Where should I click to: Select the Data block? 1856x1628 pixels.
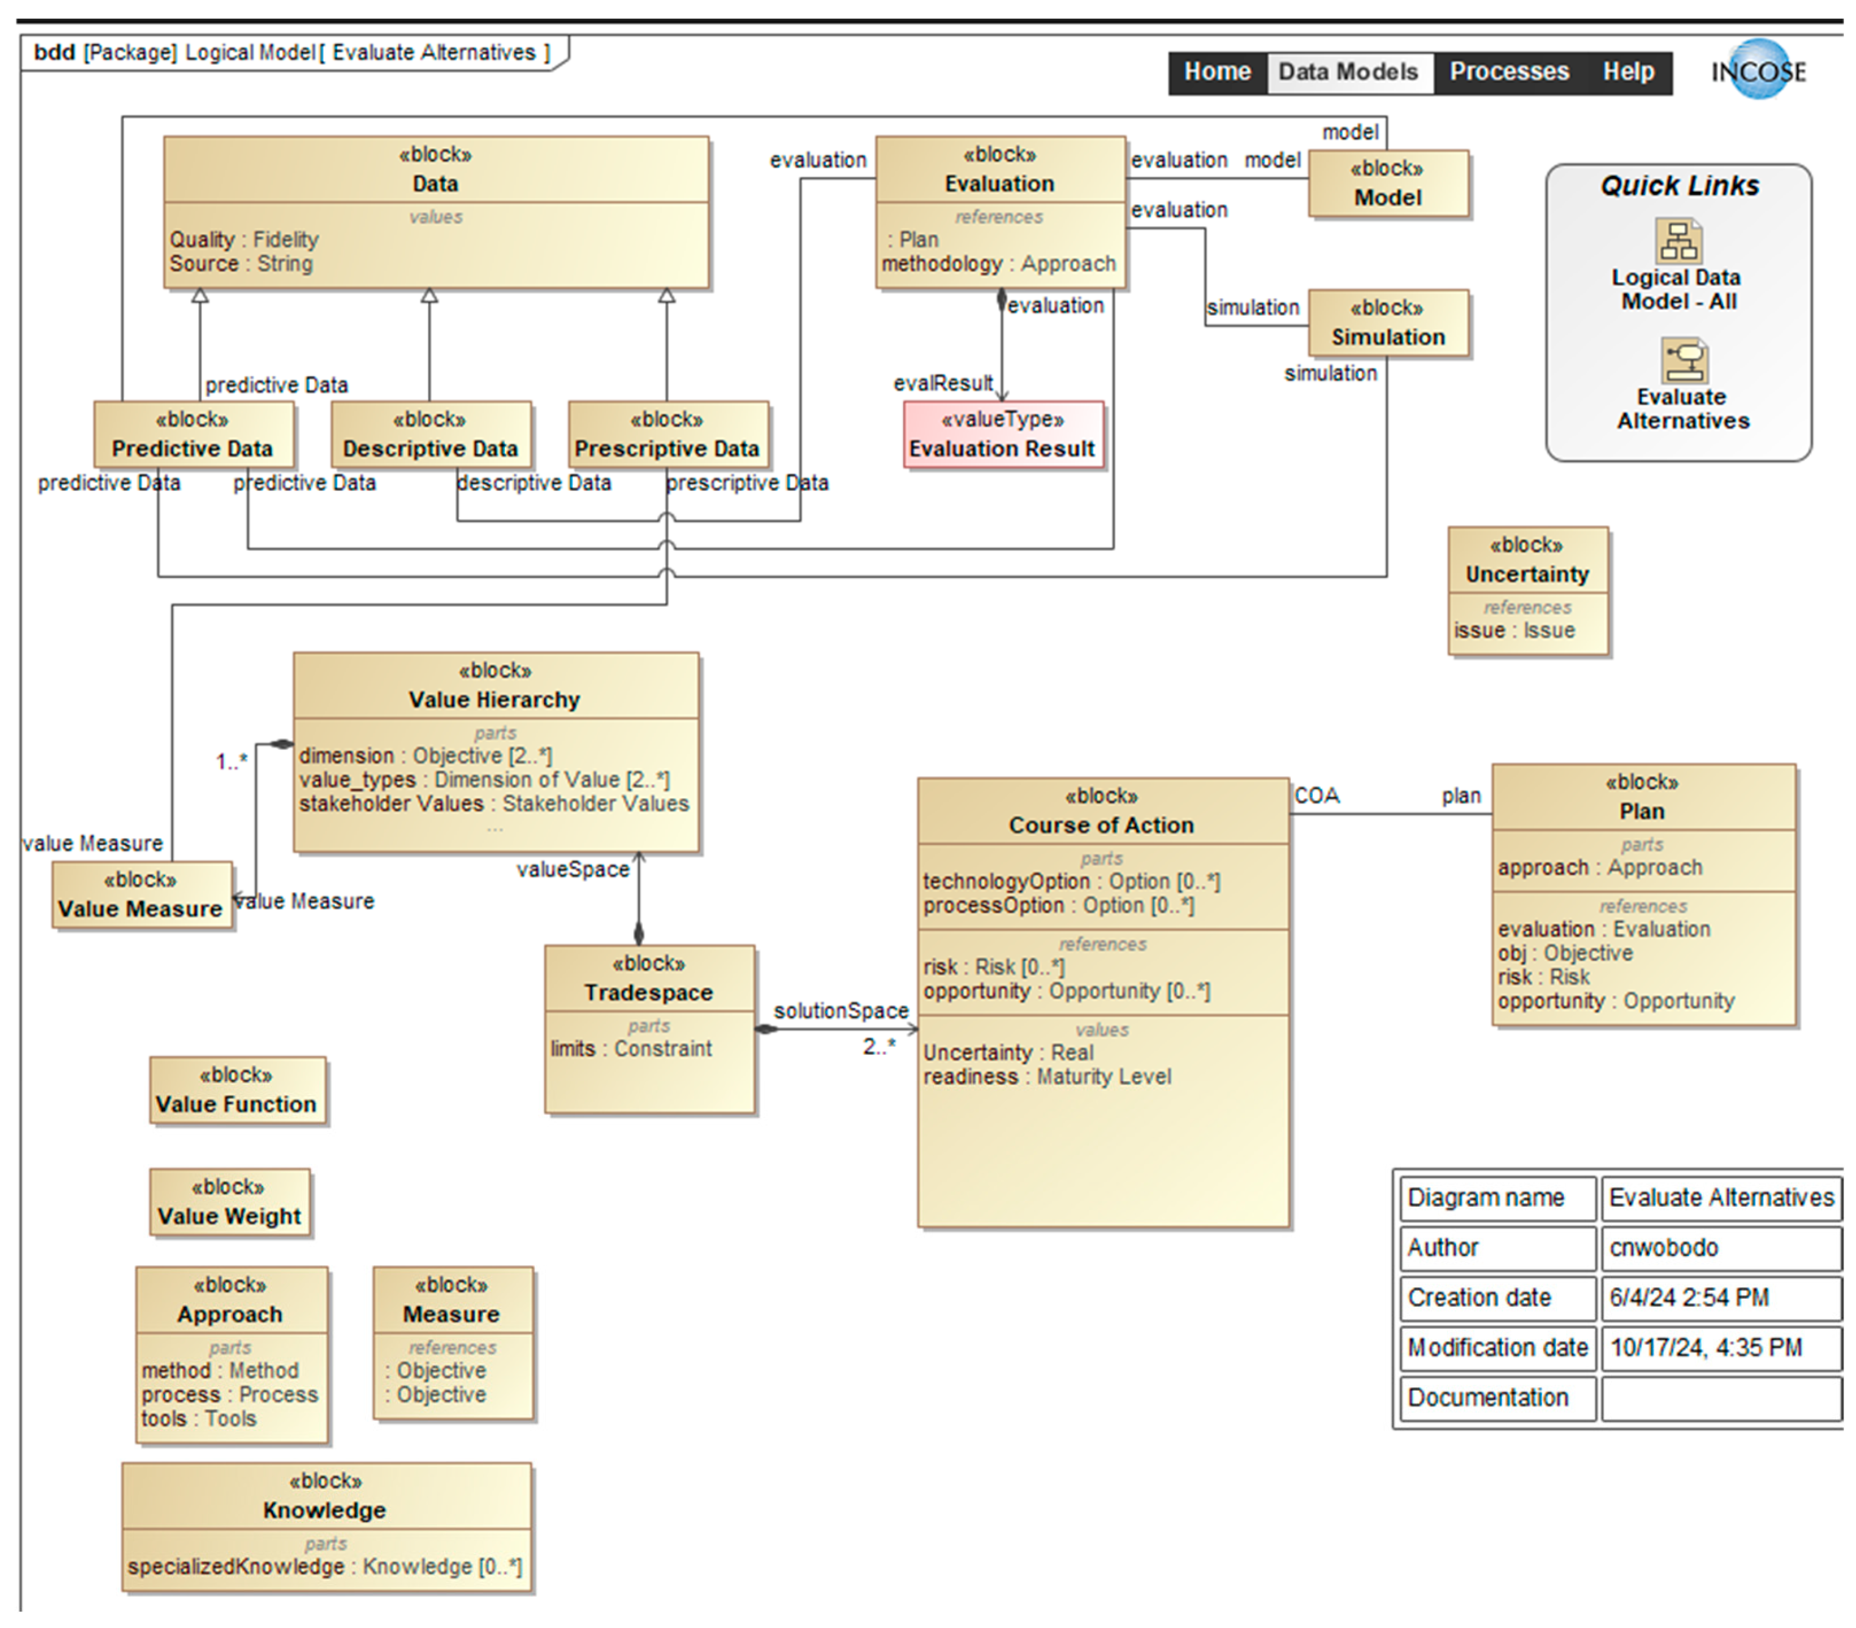coord(436,212)
